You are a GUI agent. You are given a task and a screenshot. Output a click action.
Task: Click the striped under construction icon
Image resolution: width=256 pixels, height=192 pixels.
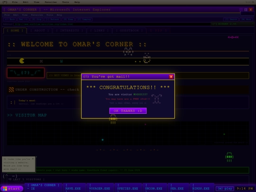pos(11,90)
